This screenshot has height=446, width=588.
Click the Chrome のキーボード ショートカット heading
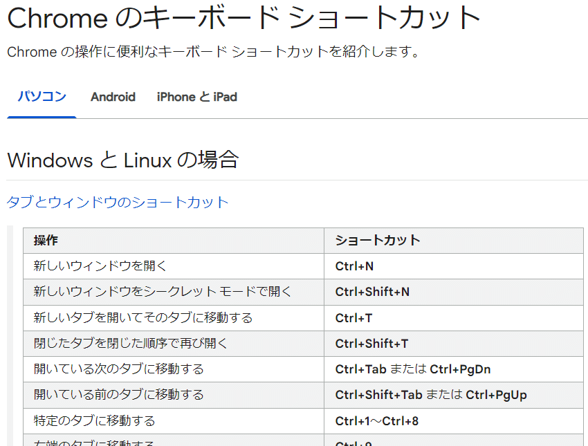click(x=244, y=18)
